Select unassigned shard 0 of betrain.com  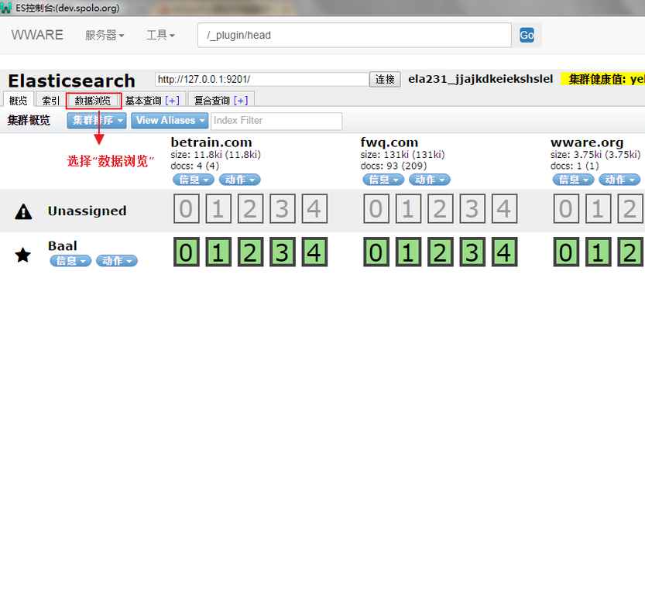tap(187, 208)
